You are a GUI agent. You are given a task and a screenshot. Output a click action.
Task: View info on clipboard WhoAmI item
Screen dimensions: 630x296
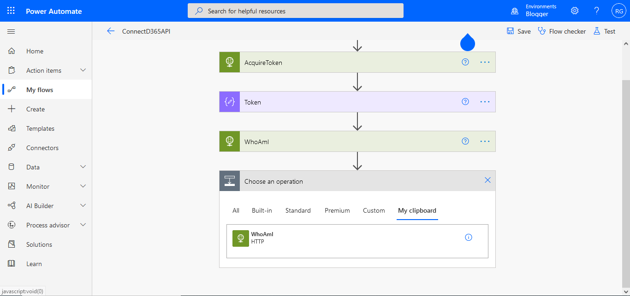click(x=469, y=237)
